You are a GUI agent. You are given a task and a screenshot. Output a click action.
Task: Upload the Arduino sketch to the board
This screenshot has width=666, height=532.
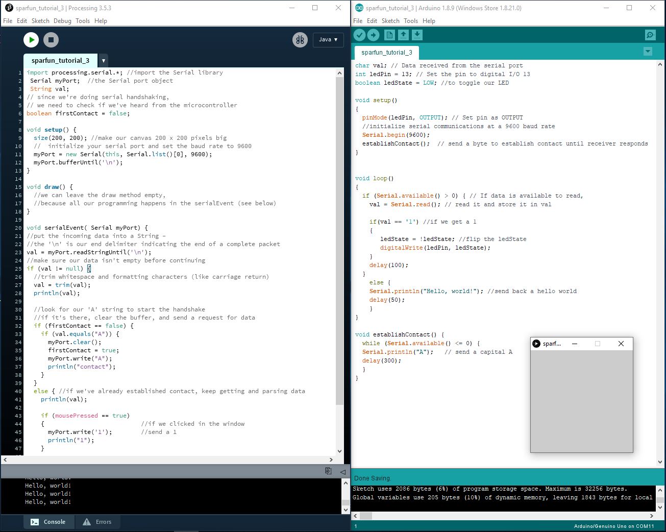(374, 35)
